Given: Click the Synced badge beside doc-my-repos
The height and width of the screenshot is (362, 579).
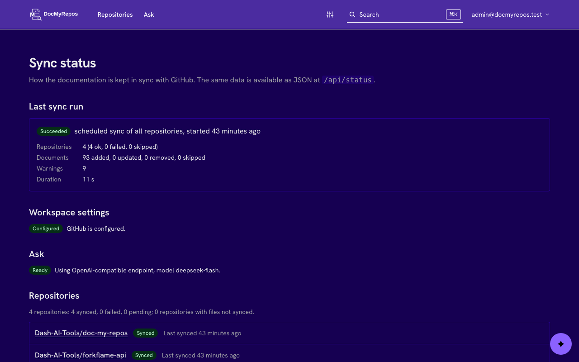Looking at the screenshot, I should coord(146,333).
